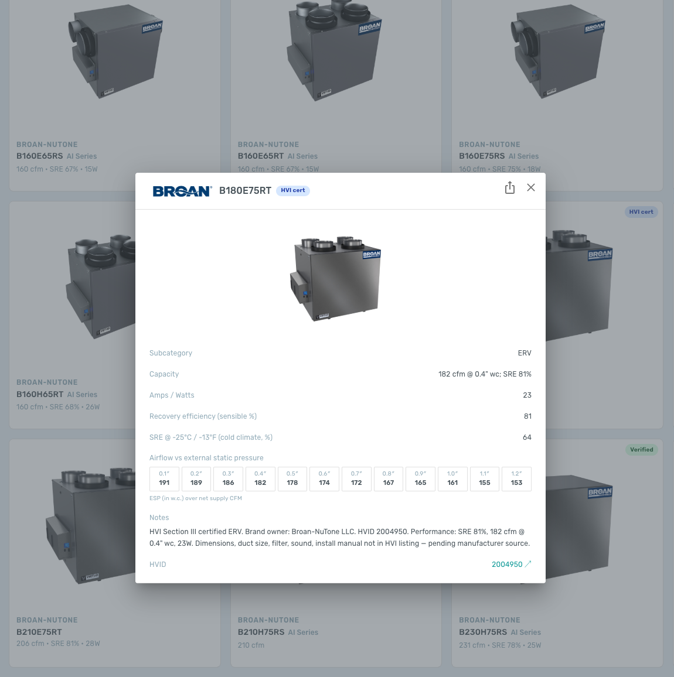Click the B160H65RT unit image
The width and height of the screenshot is (674, 677).
100,286
